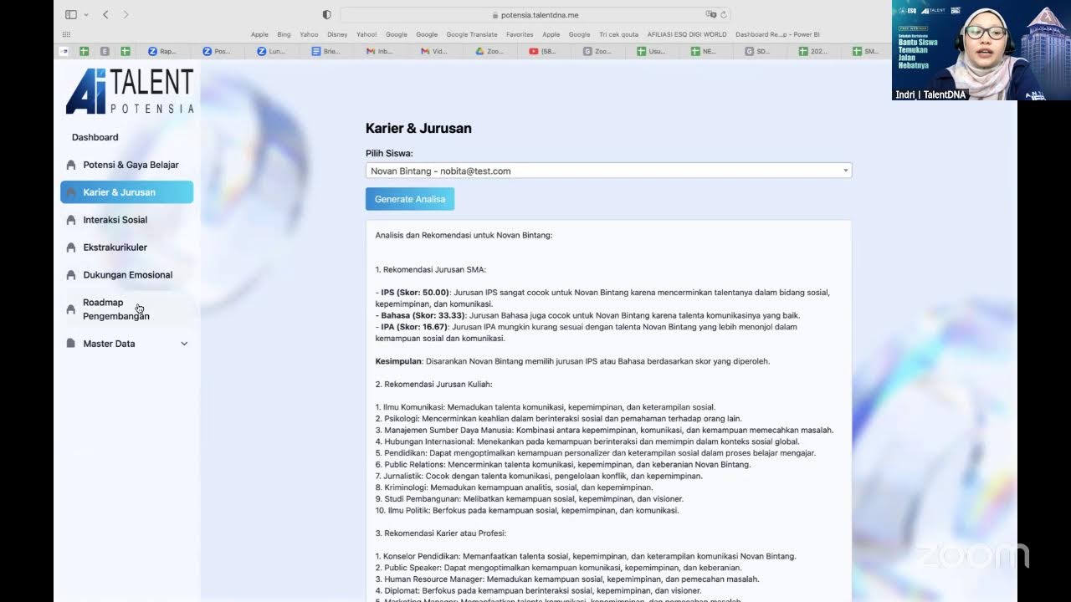The image size is (1071, 602).
Task: Click the Generate Analisa button
Action: [410, 199]
